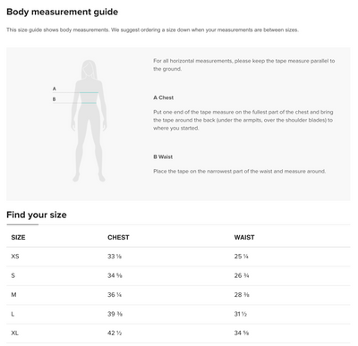358x346 pixels.
Task: Select the A chest marker label
Action: [x=54, y=89]
